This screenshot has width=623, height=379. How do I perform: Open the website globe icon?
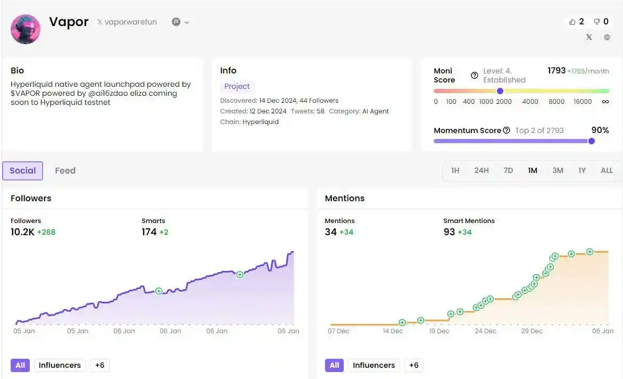tap(607, 37)
